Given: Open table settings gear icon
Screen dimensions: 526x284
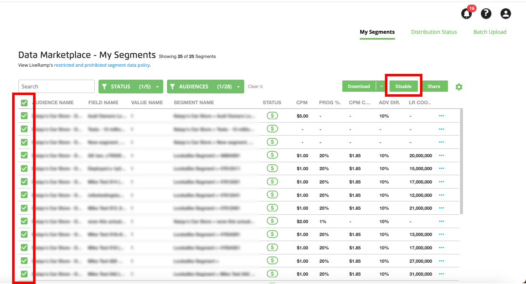Looking at the screenshot, I should [459, 87].
